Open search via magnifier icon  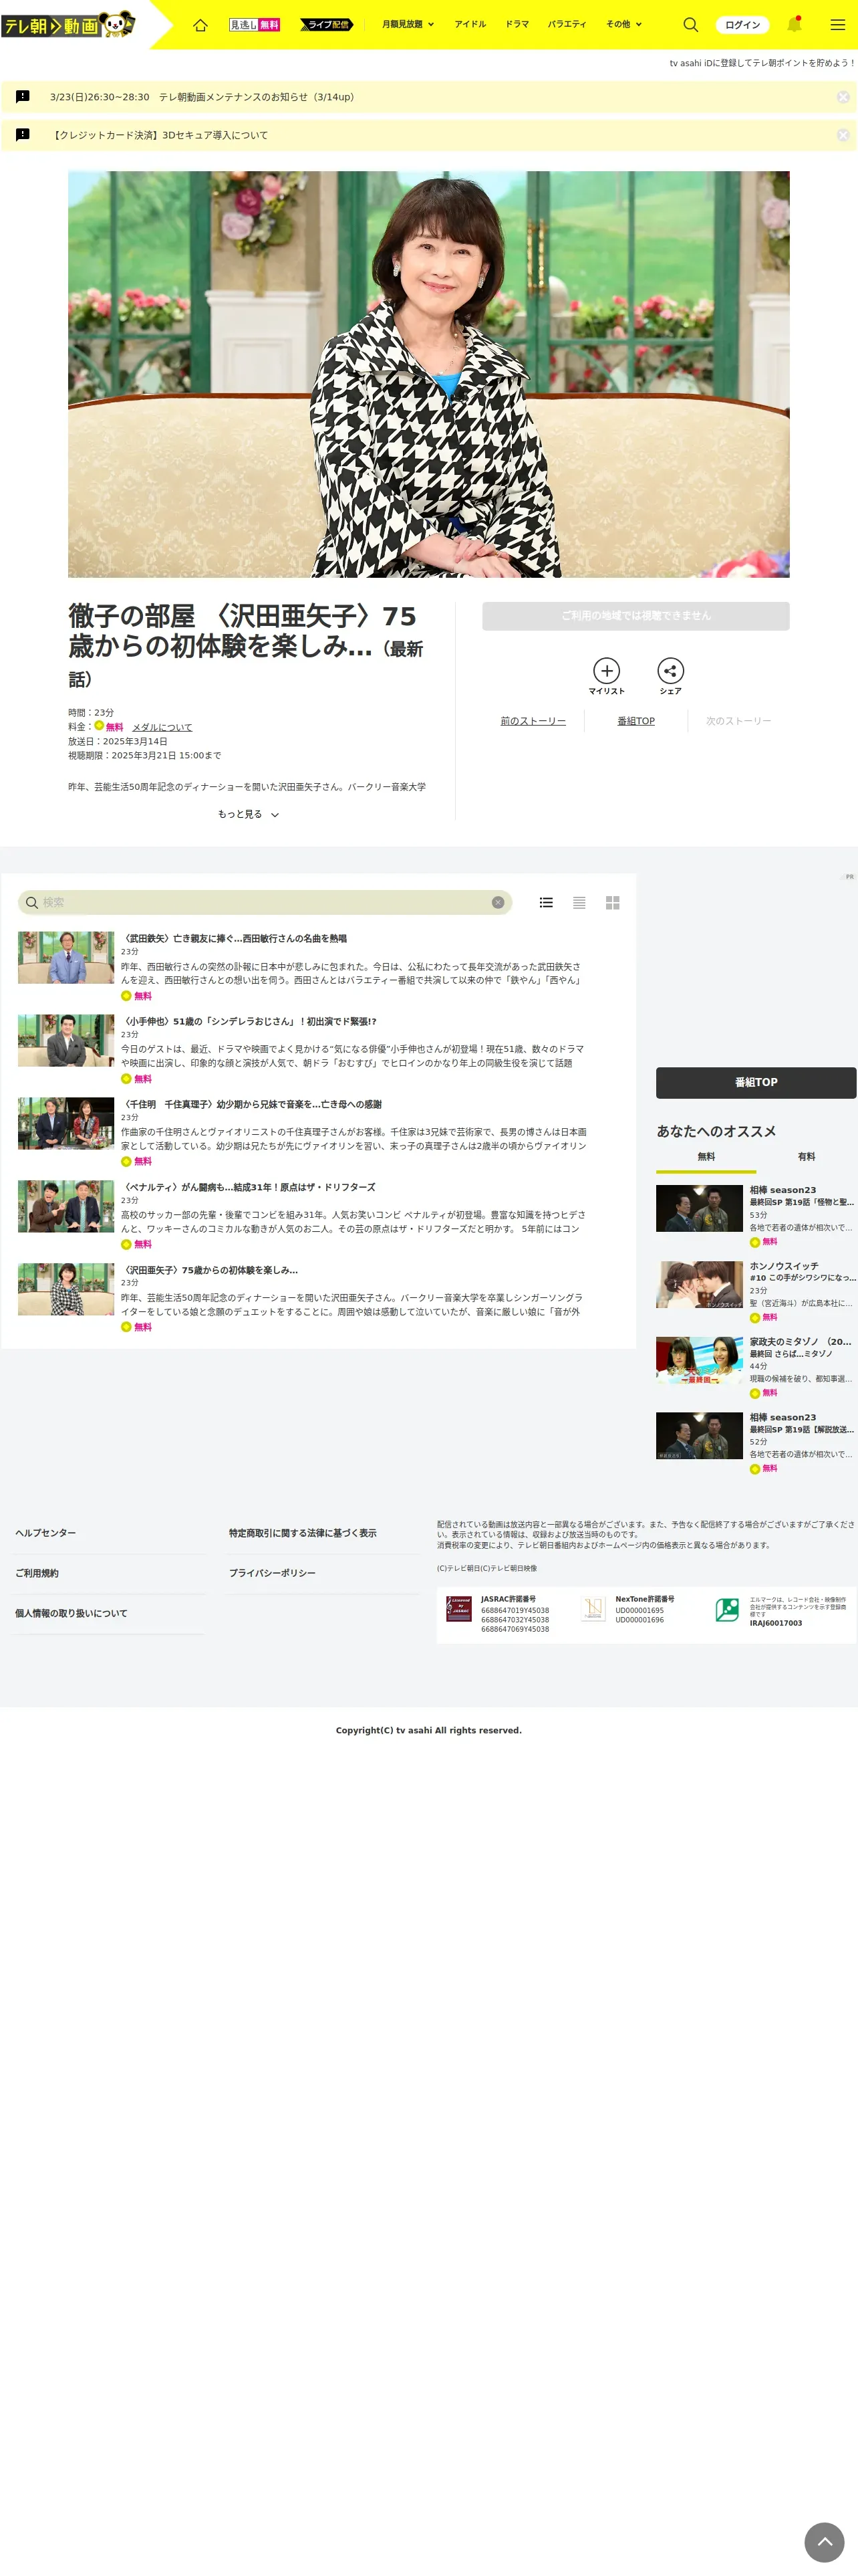pyautogui.click(x=690, y=25)
